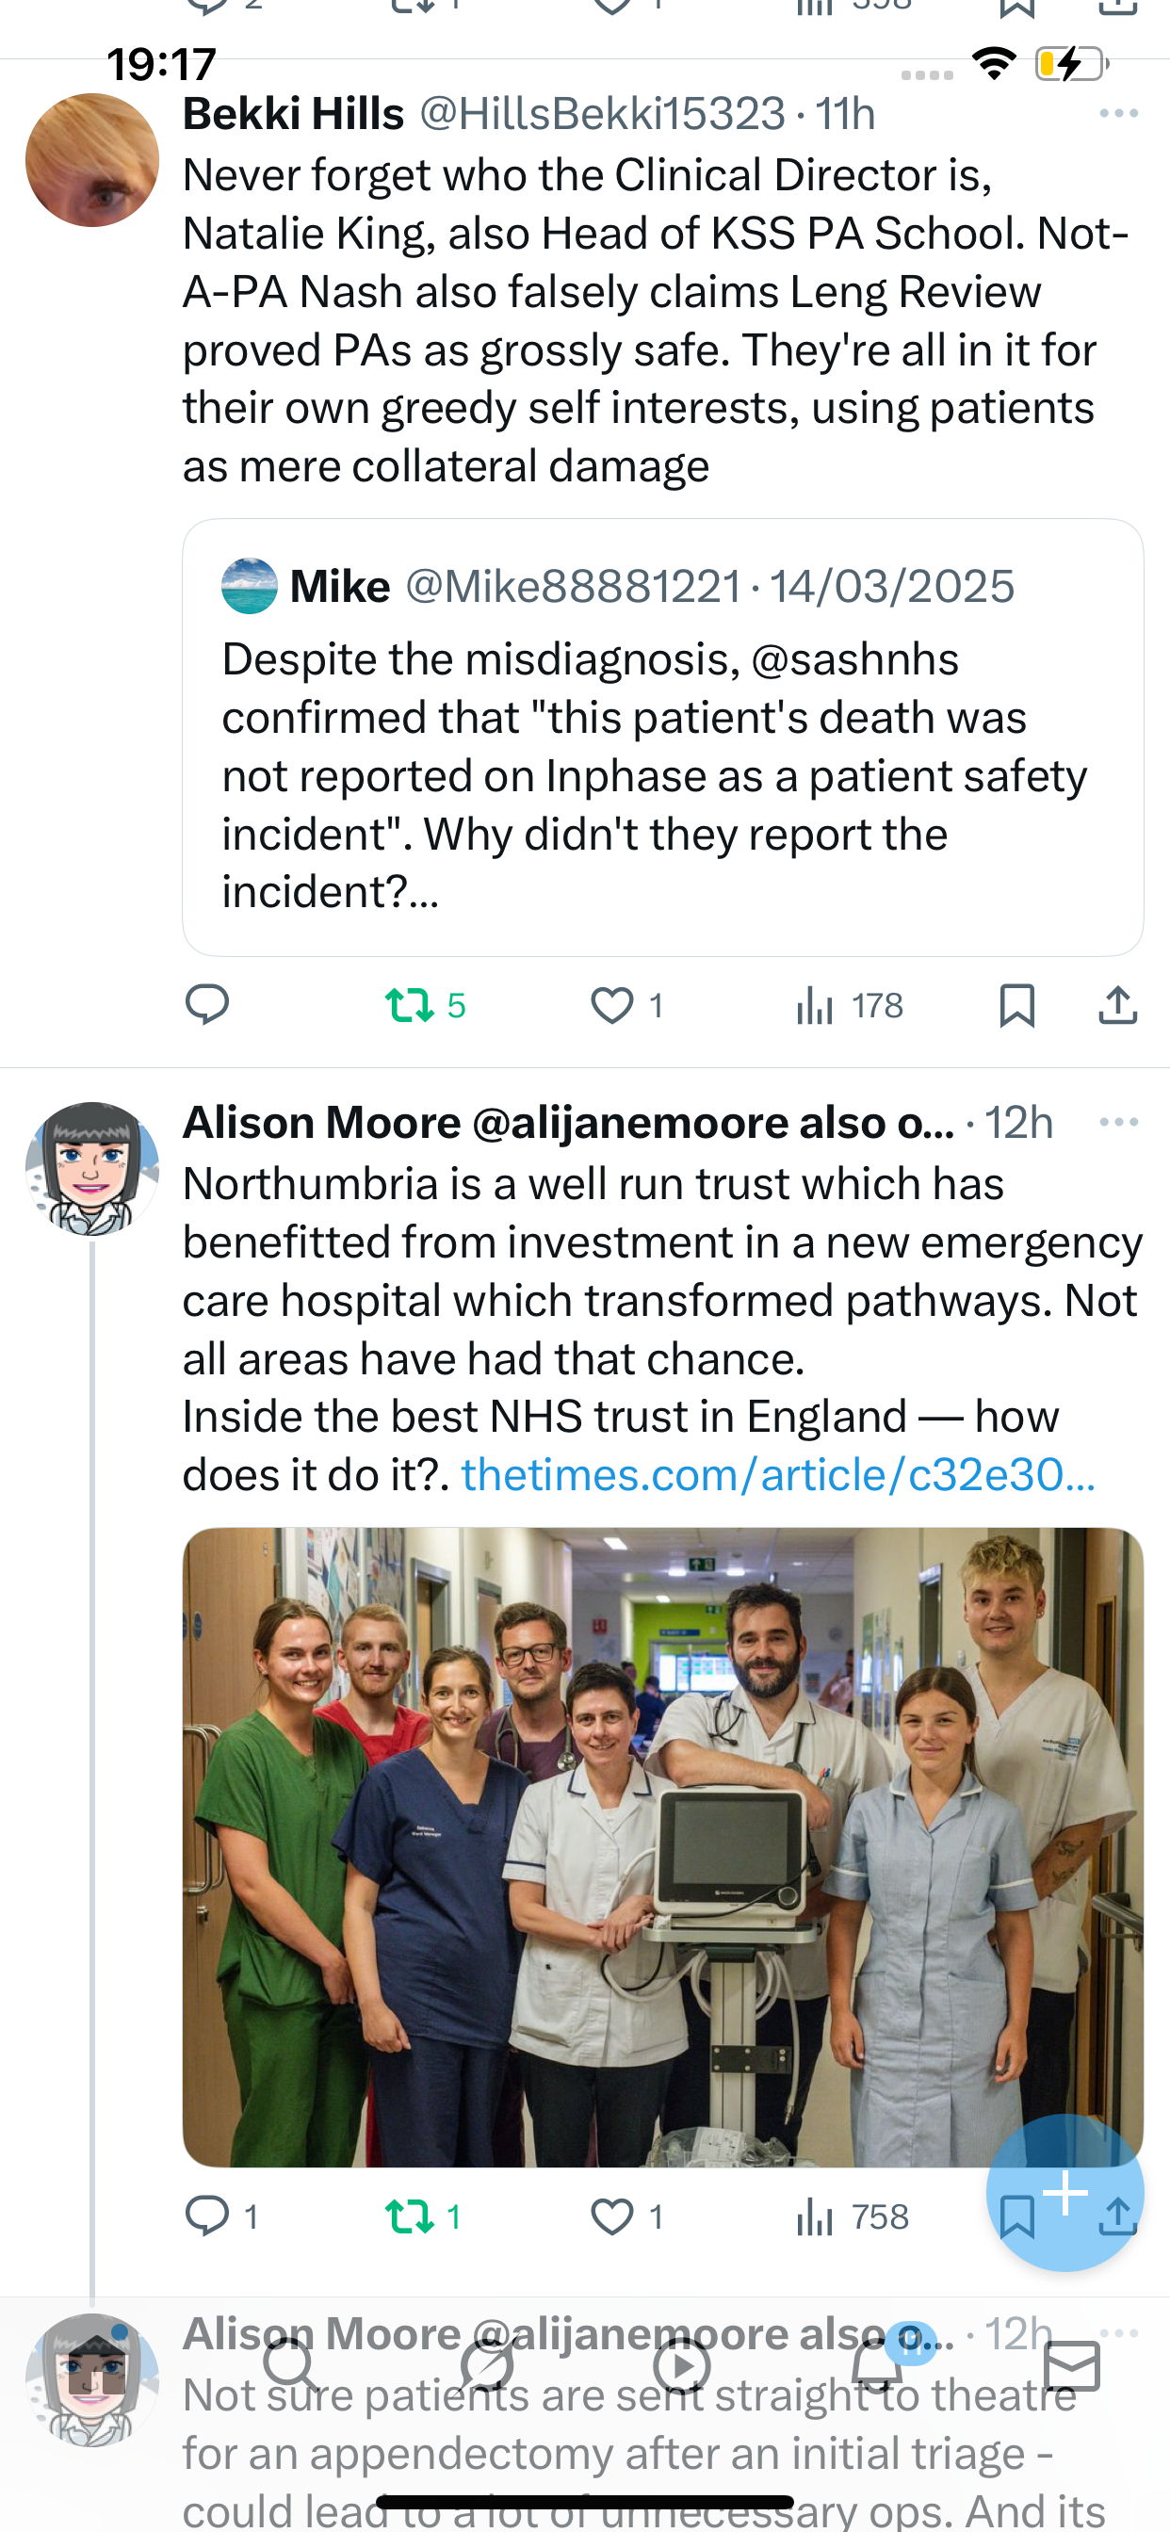Switch to the Search tab

tap(291, 2365)
